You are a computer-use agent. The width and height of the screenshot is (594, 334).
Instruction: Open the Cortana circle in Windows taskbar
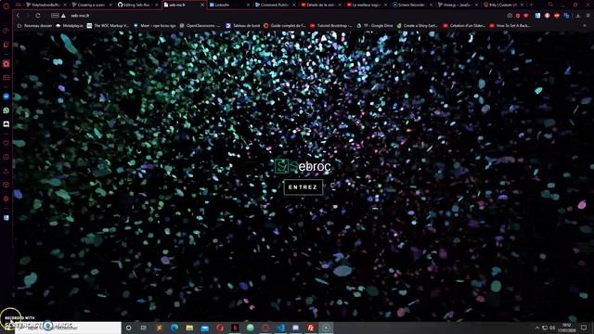coord(128,328)
